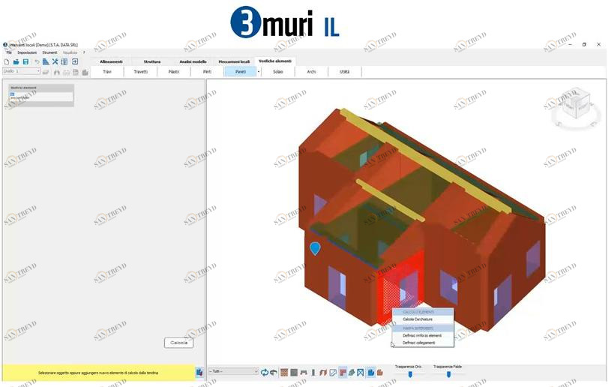
Task: Expand the arrow next to Pareti
Action: [259, 72]
